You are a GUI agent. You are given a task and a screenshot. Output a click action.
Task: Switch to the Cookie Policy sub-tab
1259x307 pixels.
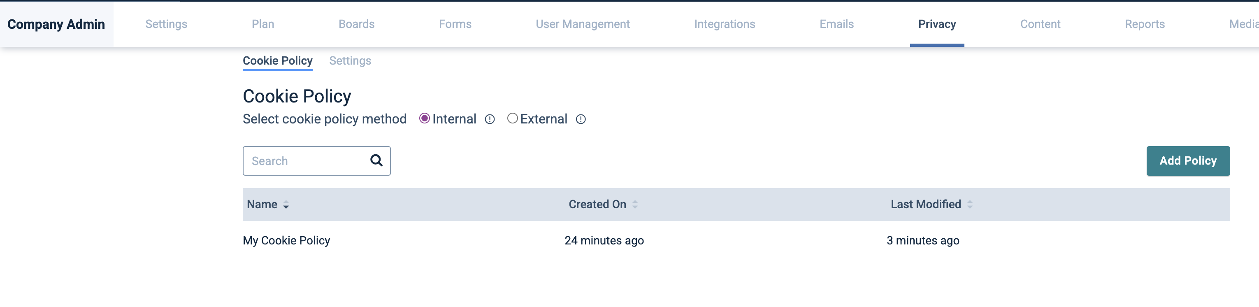click(277, 60)
